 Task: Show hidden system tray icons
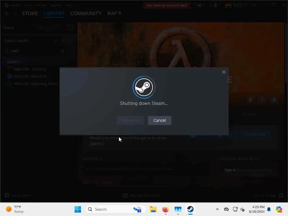(217, 209)
